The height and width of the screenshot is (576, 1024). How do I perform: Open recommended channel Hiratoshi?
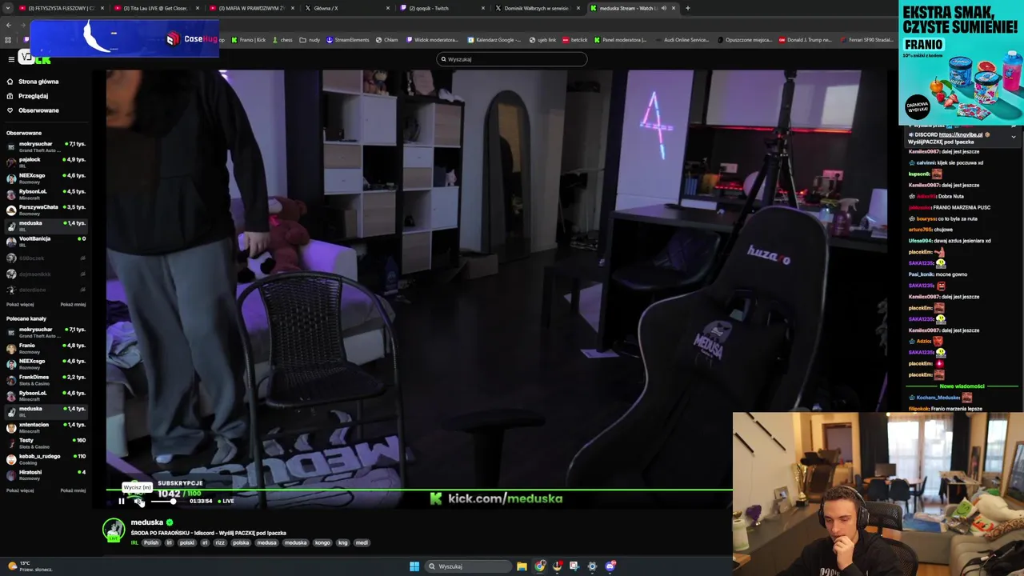pos(46,474)
